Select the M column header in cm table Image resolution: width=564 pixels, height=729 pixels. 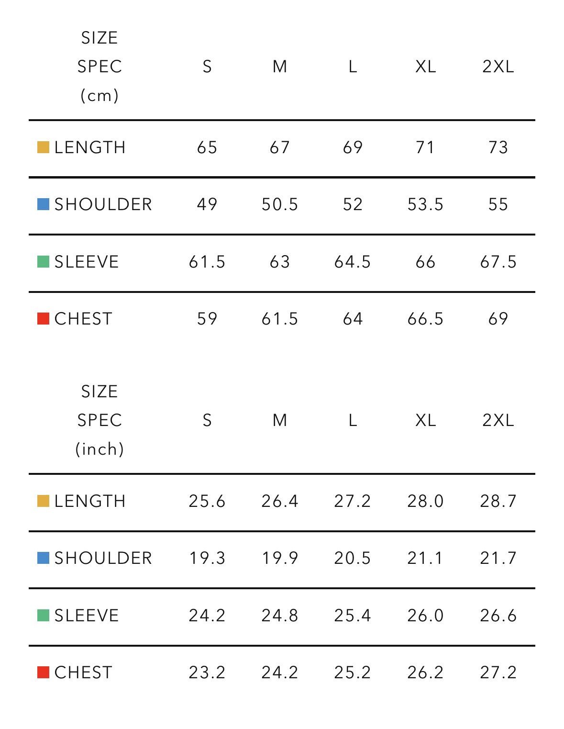tap(280, 67)
